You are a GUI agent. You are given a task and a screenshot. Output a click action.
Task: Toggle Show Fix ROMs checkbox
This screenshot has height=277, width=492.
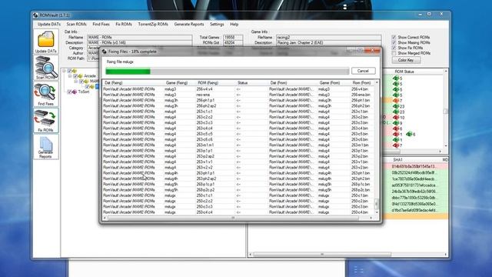click(x=394, y=48)
